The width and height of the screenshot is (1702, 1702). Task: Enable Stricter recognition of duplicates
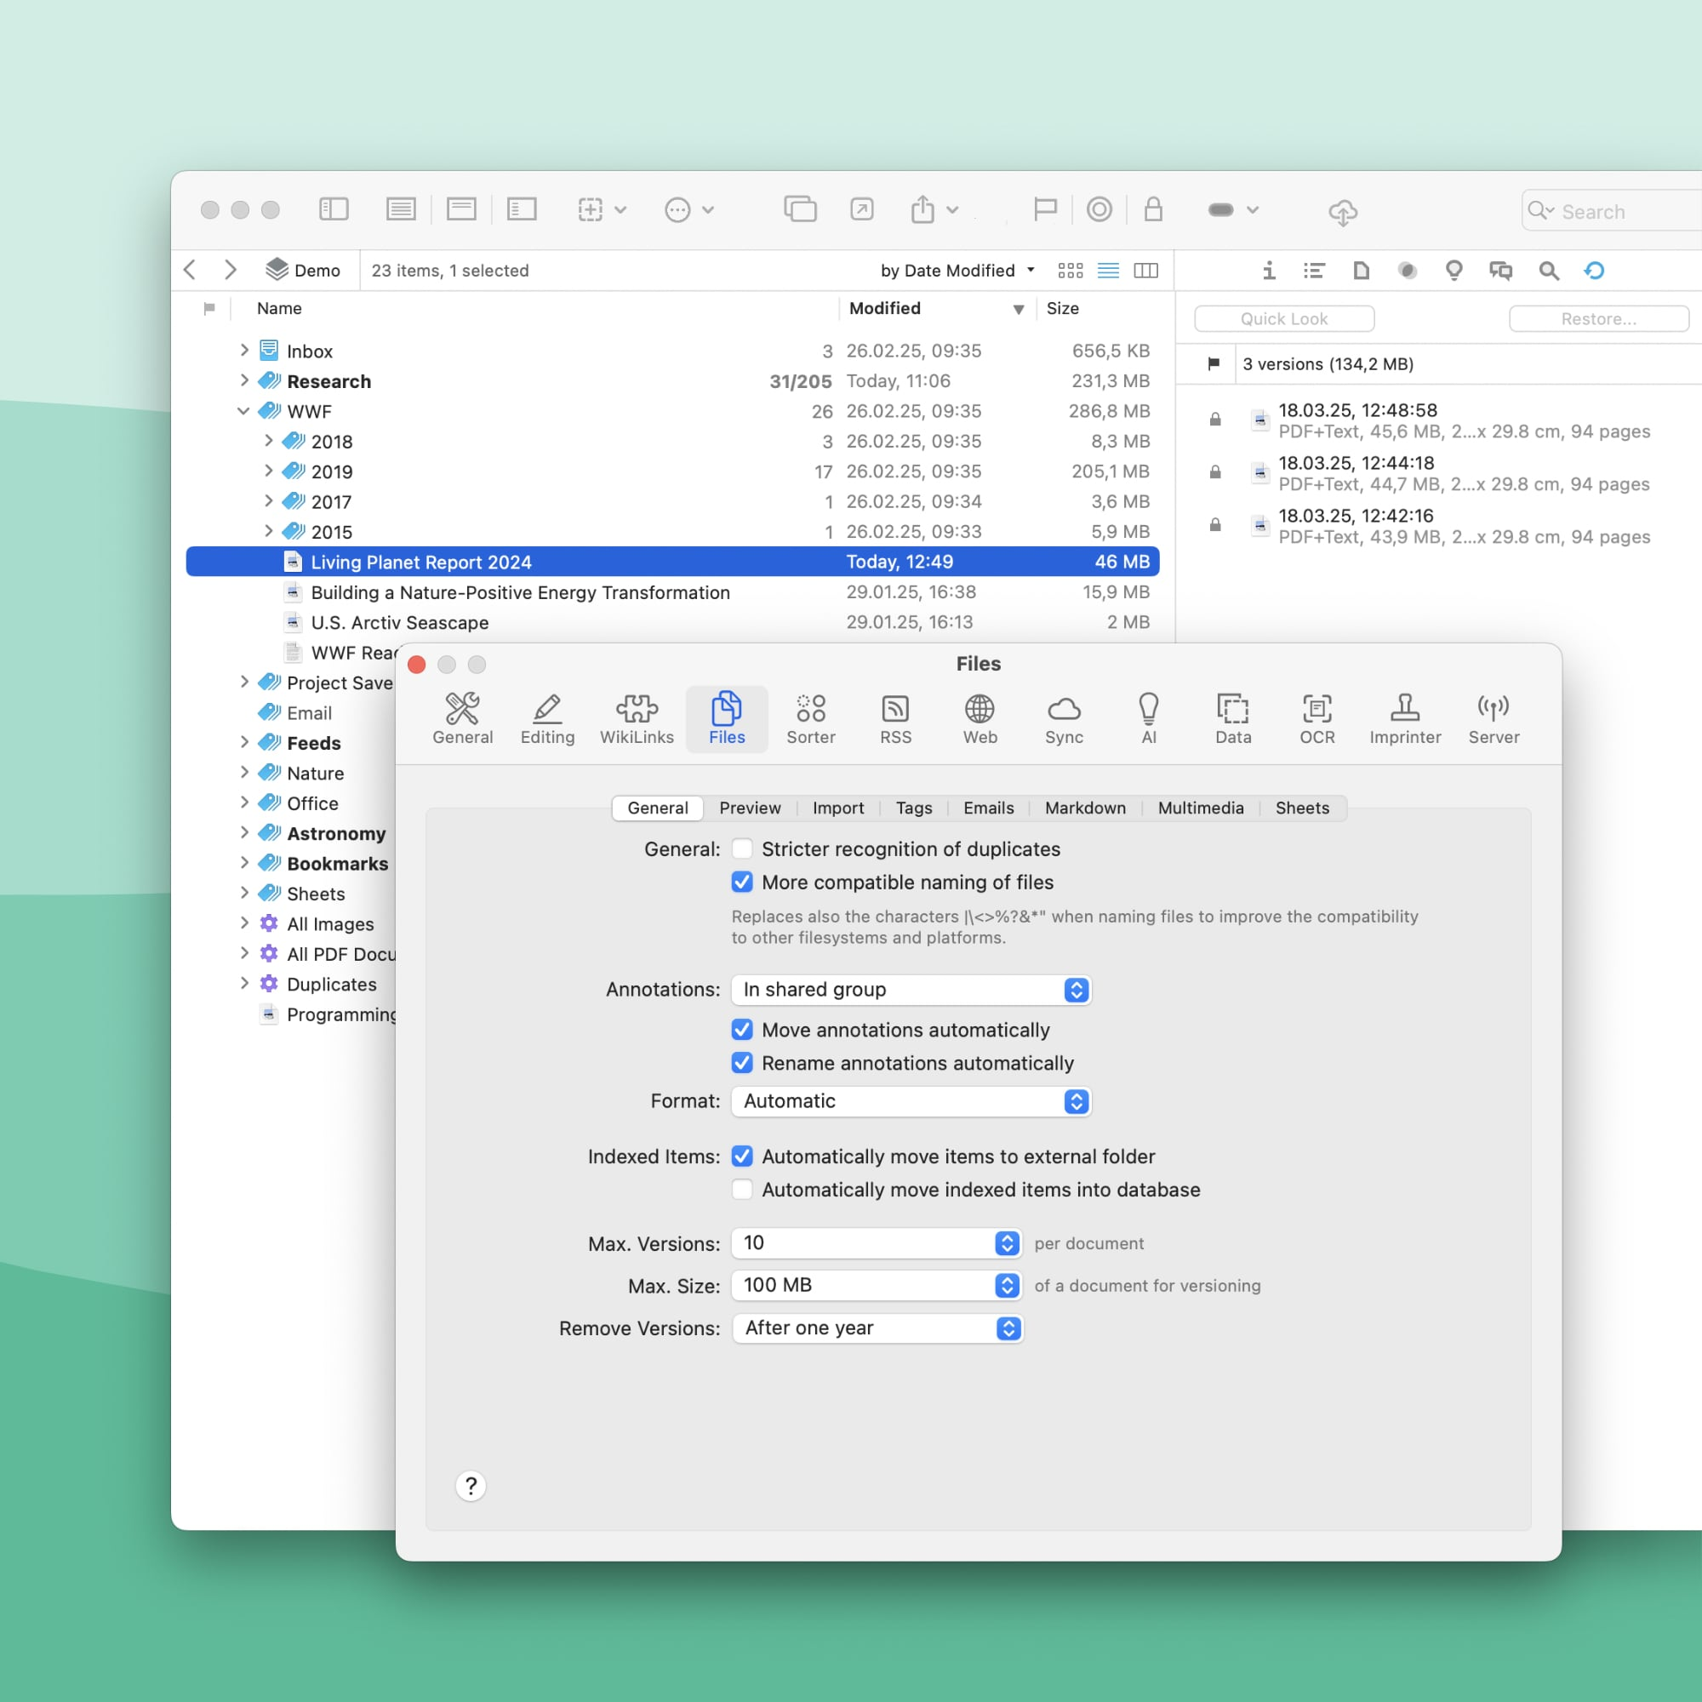[x=742, y=848]
